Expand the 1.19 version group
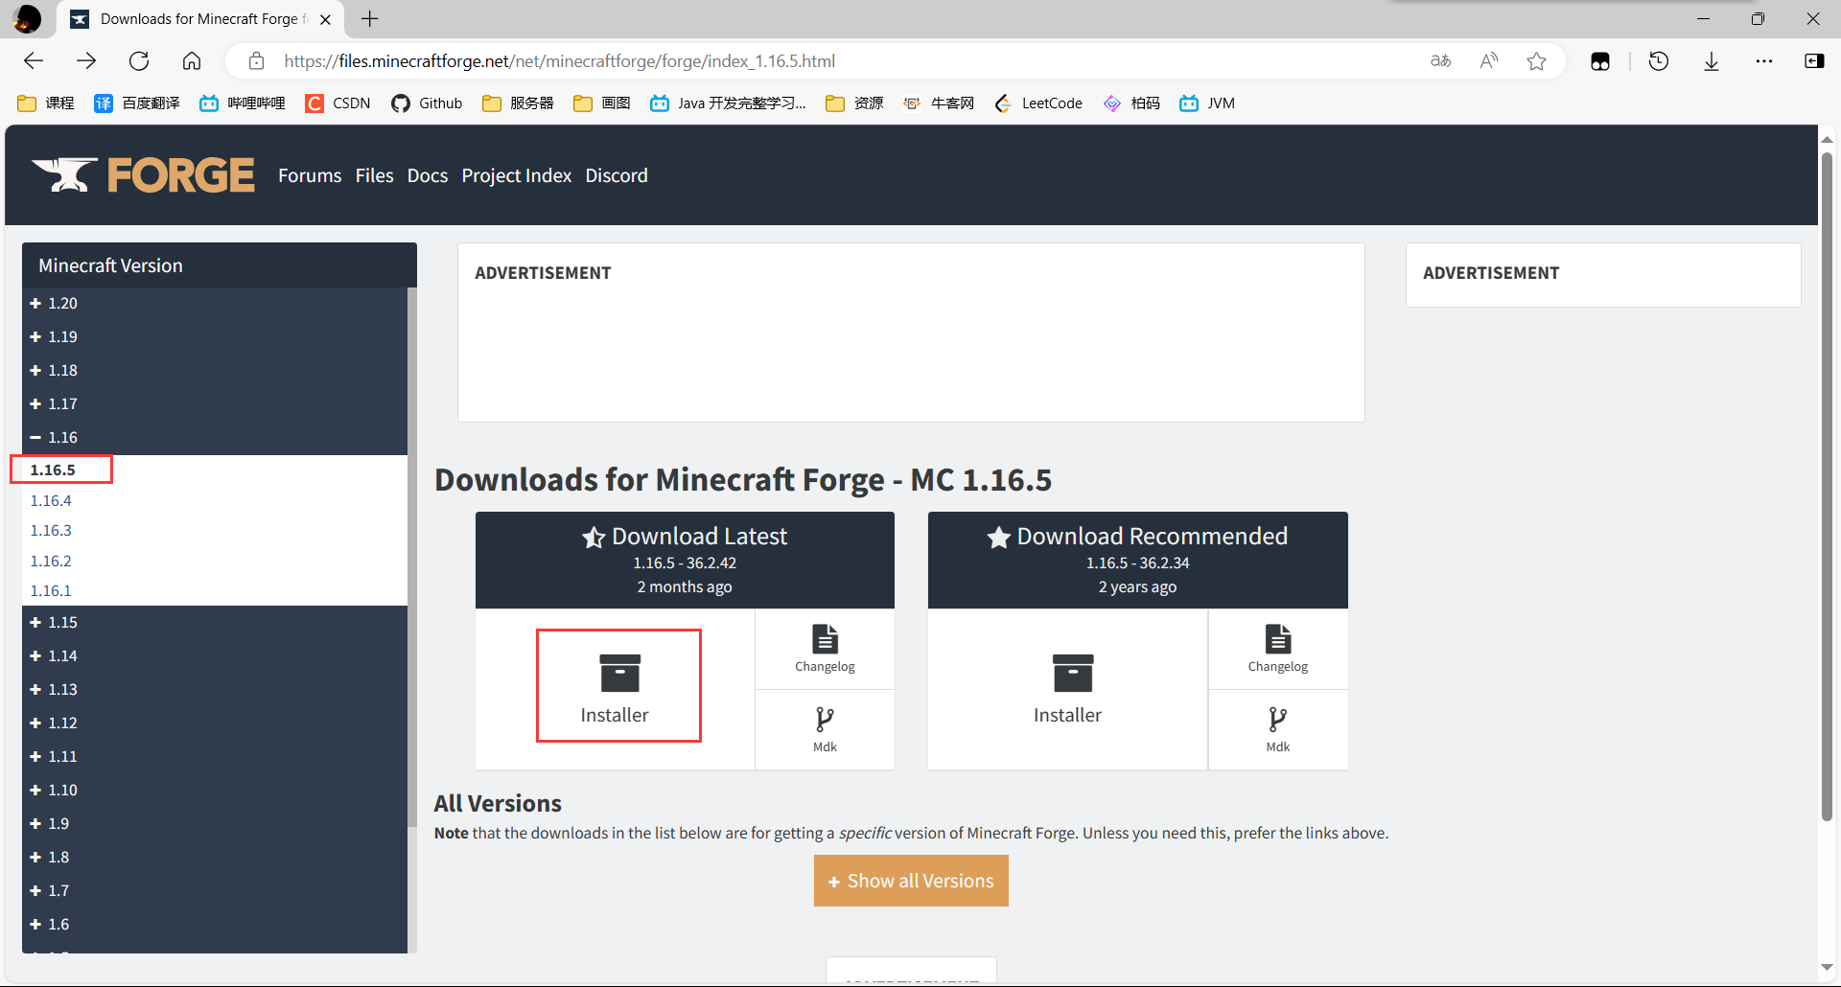This screenshot has width=1841, height=987. [54, 337]
